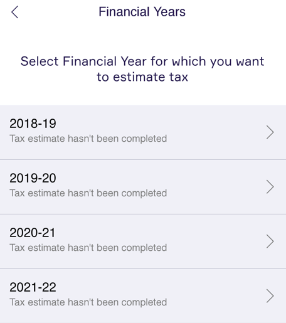This screenshot has width=286, height=323.
Task: Select the 2019-20 year label
Action: click(33, 178)
